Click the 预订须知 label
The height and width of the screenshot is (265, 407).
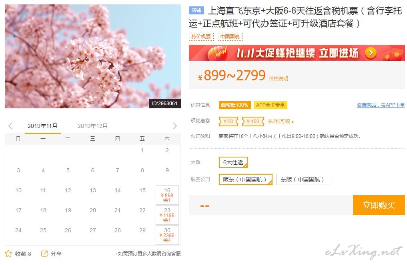(x=200, y=136)
